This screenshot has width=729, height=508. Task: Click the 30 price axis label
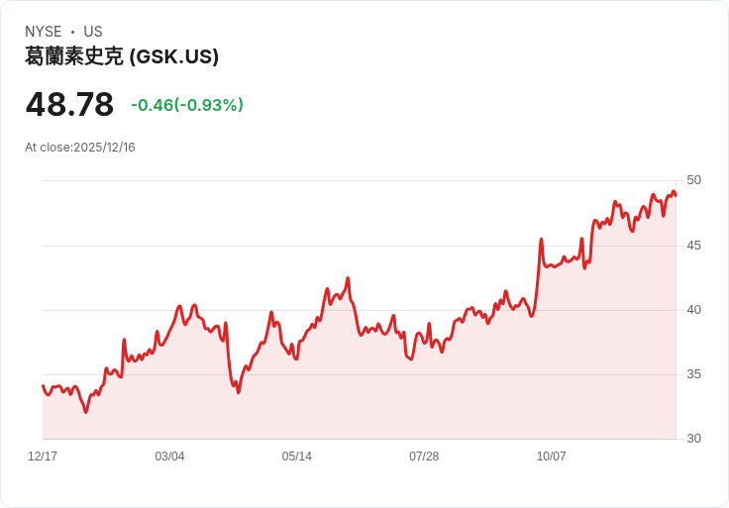(693, 439)
